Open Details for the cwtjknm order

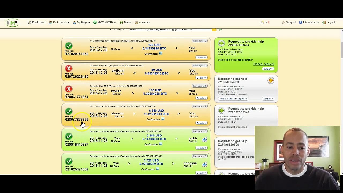pyautogui.click(x=201, y=78)
